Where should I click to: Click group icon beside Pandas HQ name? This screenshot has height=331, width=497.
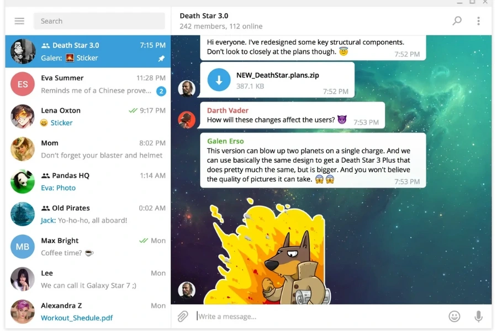(x=45, y=175)
